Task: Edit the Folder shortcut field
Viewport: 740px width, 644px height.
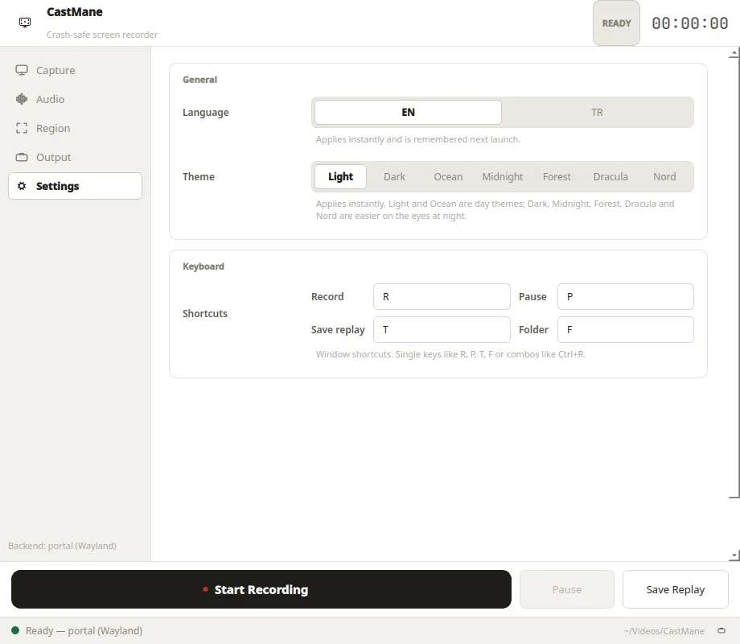Action: click(625, 330)
